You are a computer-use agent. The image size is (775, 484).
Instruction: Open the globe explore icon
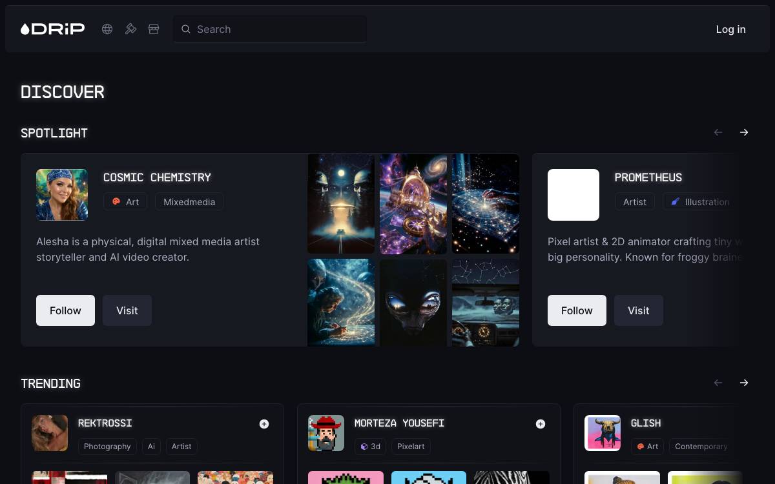pos(107,29)
